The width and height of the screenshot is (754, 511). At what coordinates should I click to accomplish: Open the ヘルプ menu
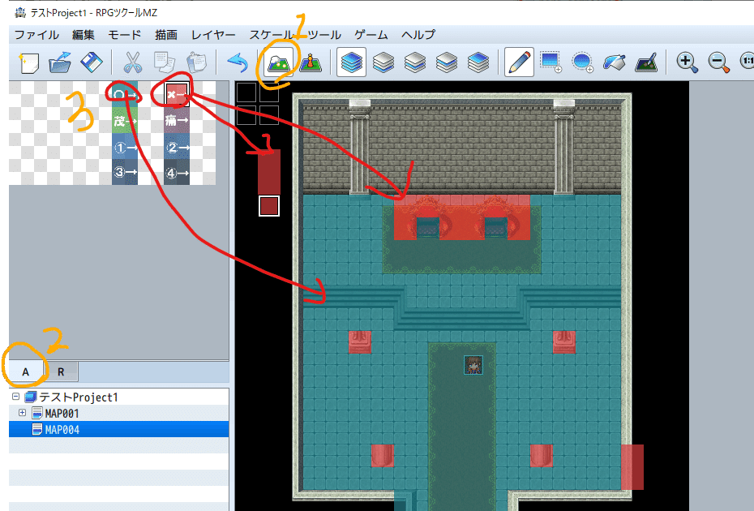418,35
